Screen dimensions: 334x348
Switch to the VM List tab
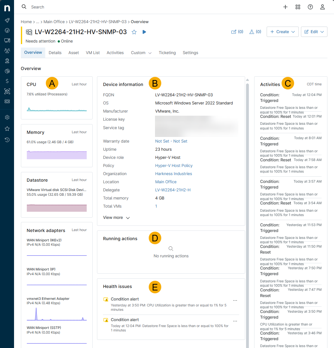(93, 53)
